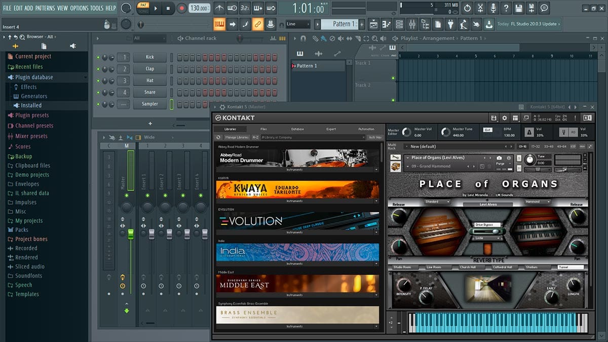Viewport: 608px width, 342px height.
Task: Open the Pattern 1 selector dropdown
Action: 339,24
